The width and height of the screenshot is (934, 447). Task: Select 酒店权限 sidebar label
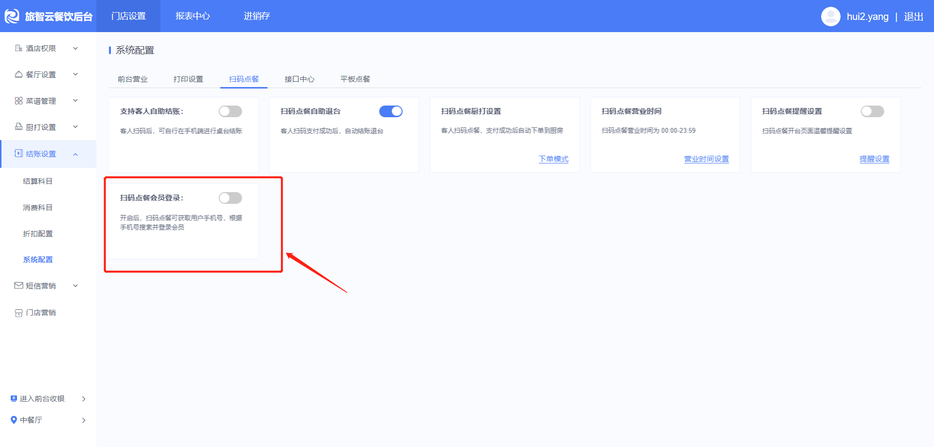(41, 48)
